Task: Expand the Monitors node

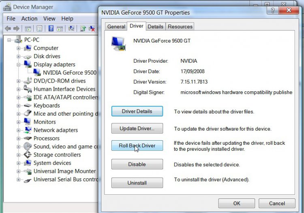Action: click(x=18, y=122)
